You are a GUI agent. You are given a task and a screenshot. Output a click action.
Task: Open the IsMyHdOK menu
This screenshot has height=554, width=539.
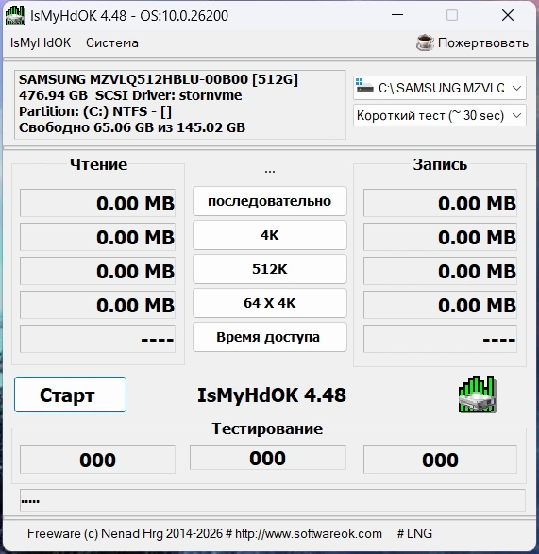pyautogui.click(x=41, y=42)
